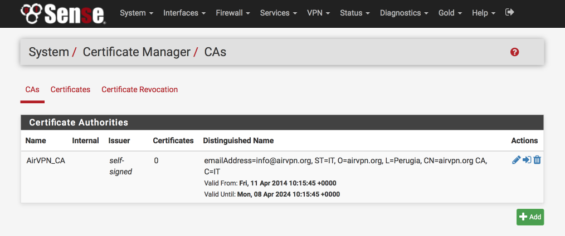Screen dimensions: 565x236
Task: Open the Interfaces dropdown menu
Action: tap(184, 13)
